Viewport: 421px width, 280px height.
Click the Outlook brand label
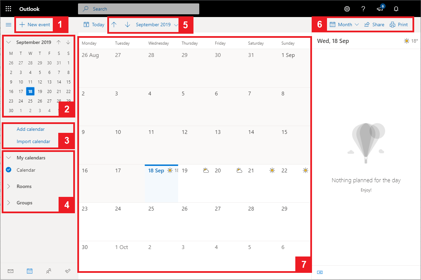[29, 9]
